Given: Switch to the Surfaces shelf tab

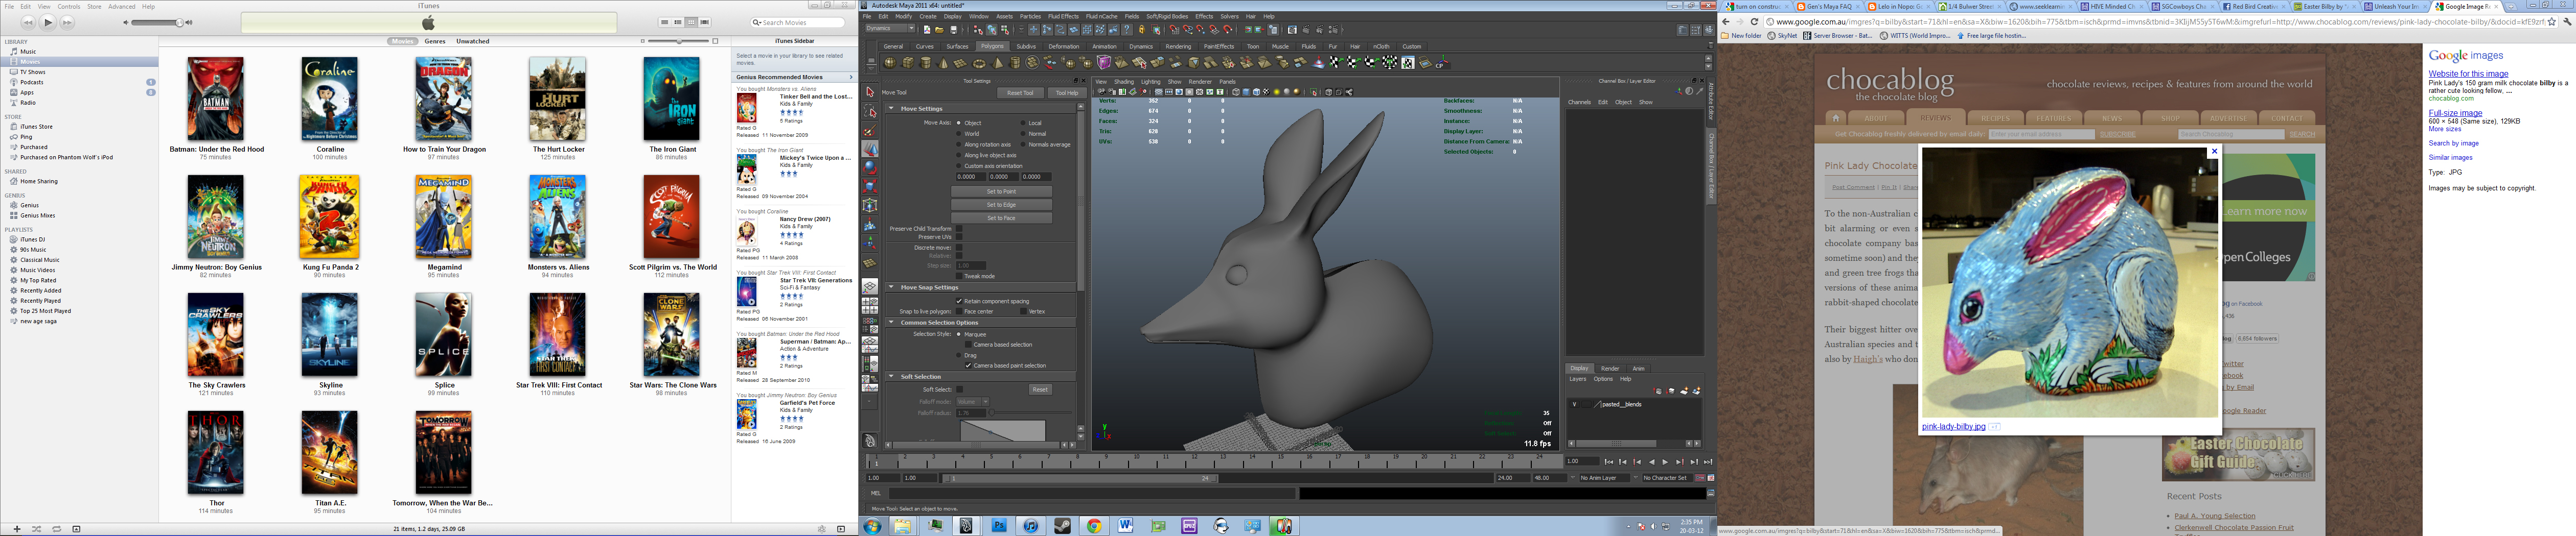Looking at the screenshot, I should point(957,46).
